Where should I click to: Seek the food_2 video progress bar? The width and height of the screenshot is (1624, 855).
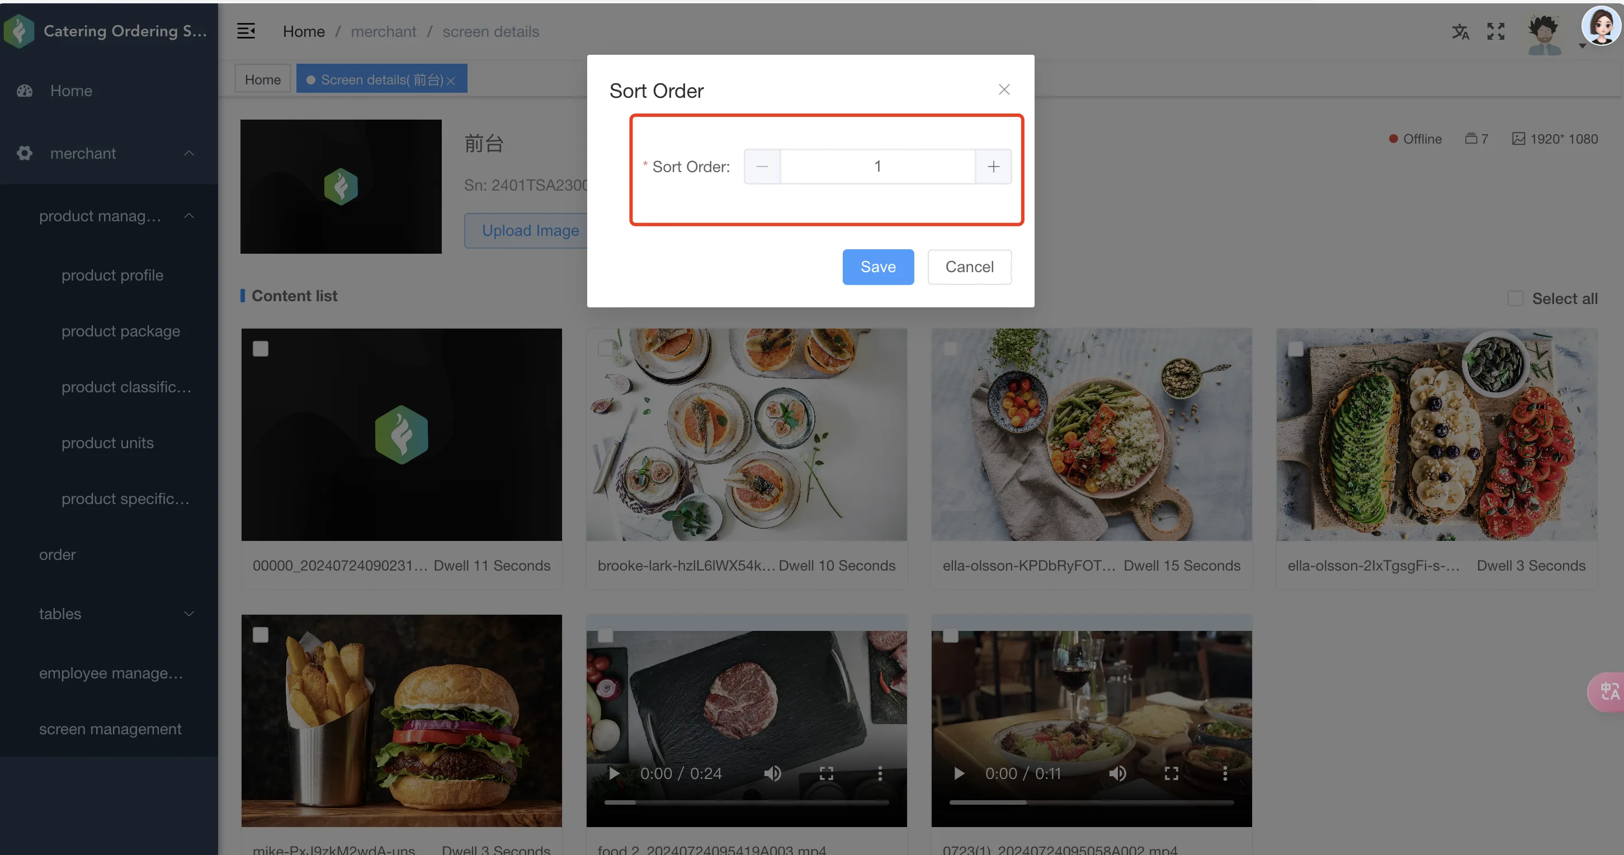click(747, 802)
